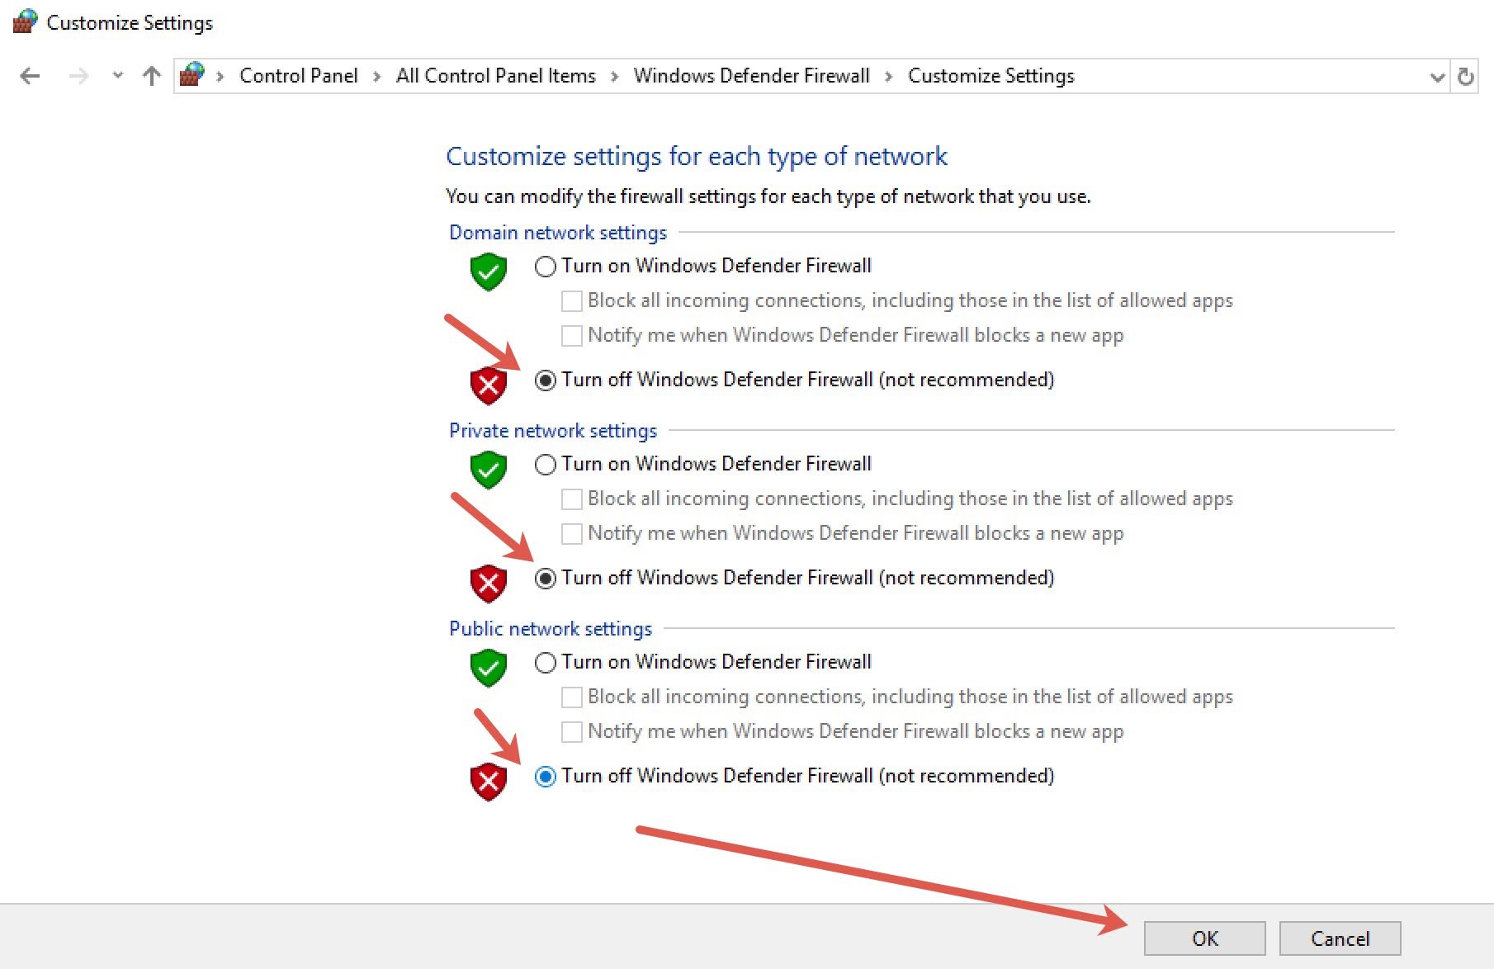
Task: Click the Customize Settings title bar icon
Action: (25, 21)
